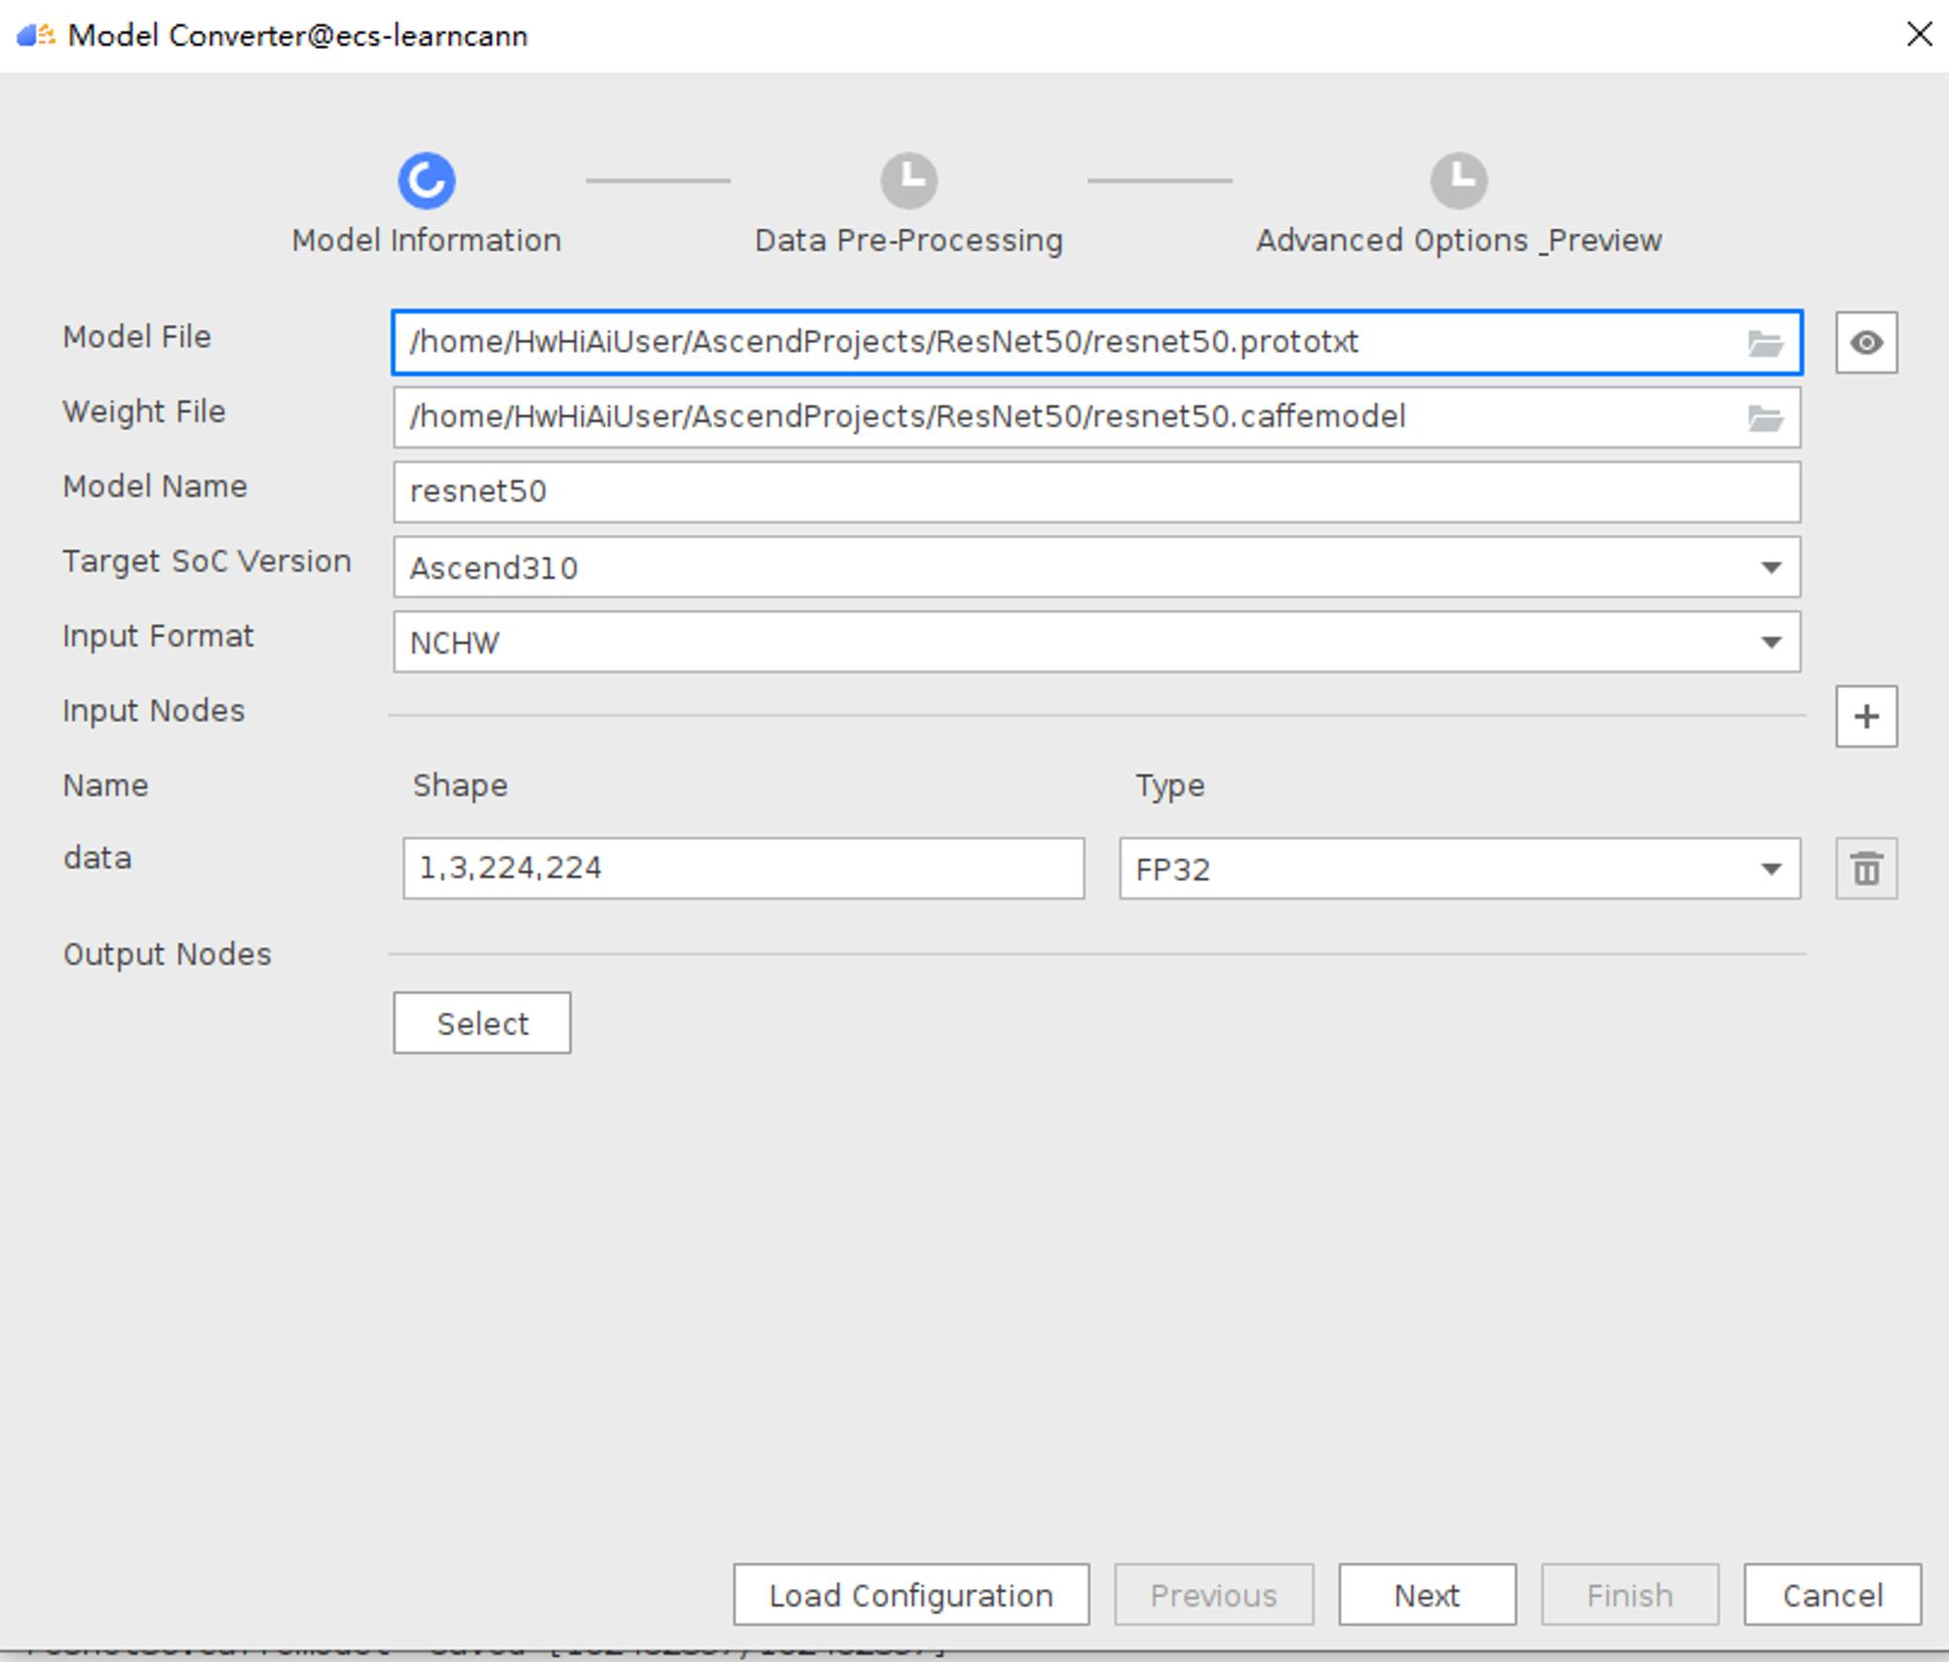Click the Next button
The height and width of the screenshot is (1662, 1949).
(1427, 1595)
